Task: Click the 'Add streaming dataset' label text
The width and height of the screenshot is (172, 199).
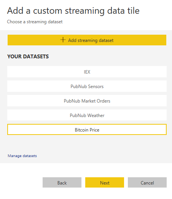Action: (x=91, y=40)
